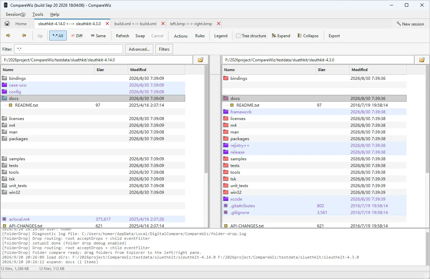Click the purple framework folder icon
Viewport: 430px width, 279px height.
[x=226, y=112]
